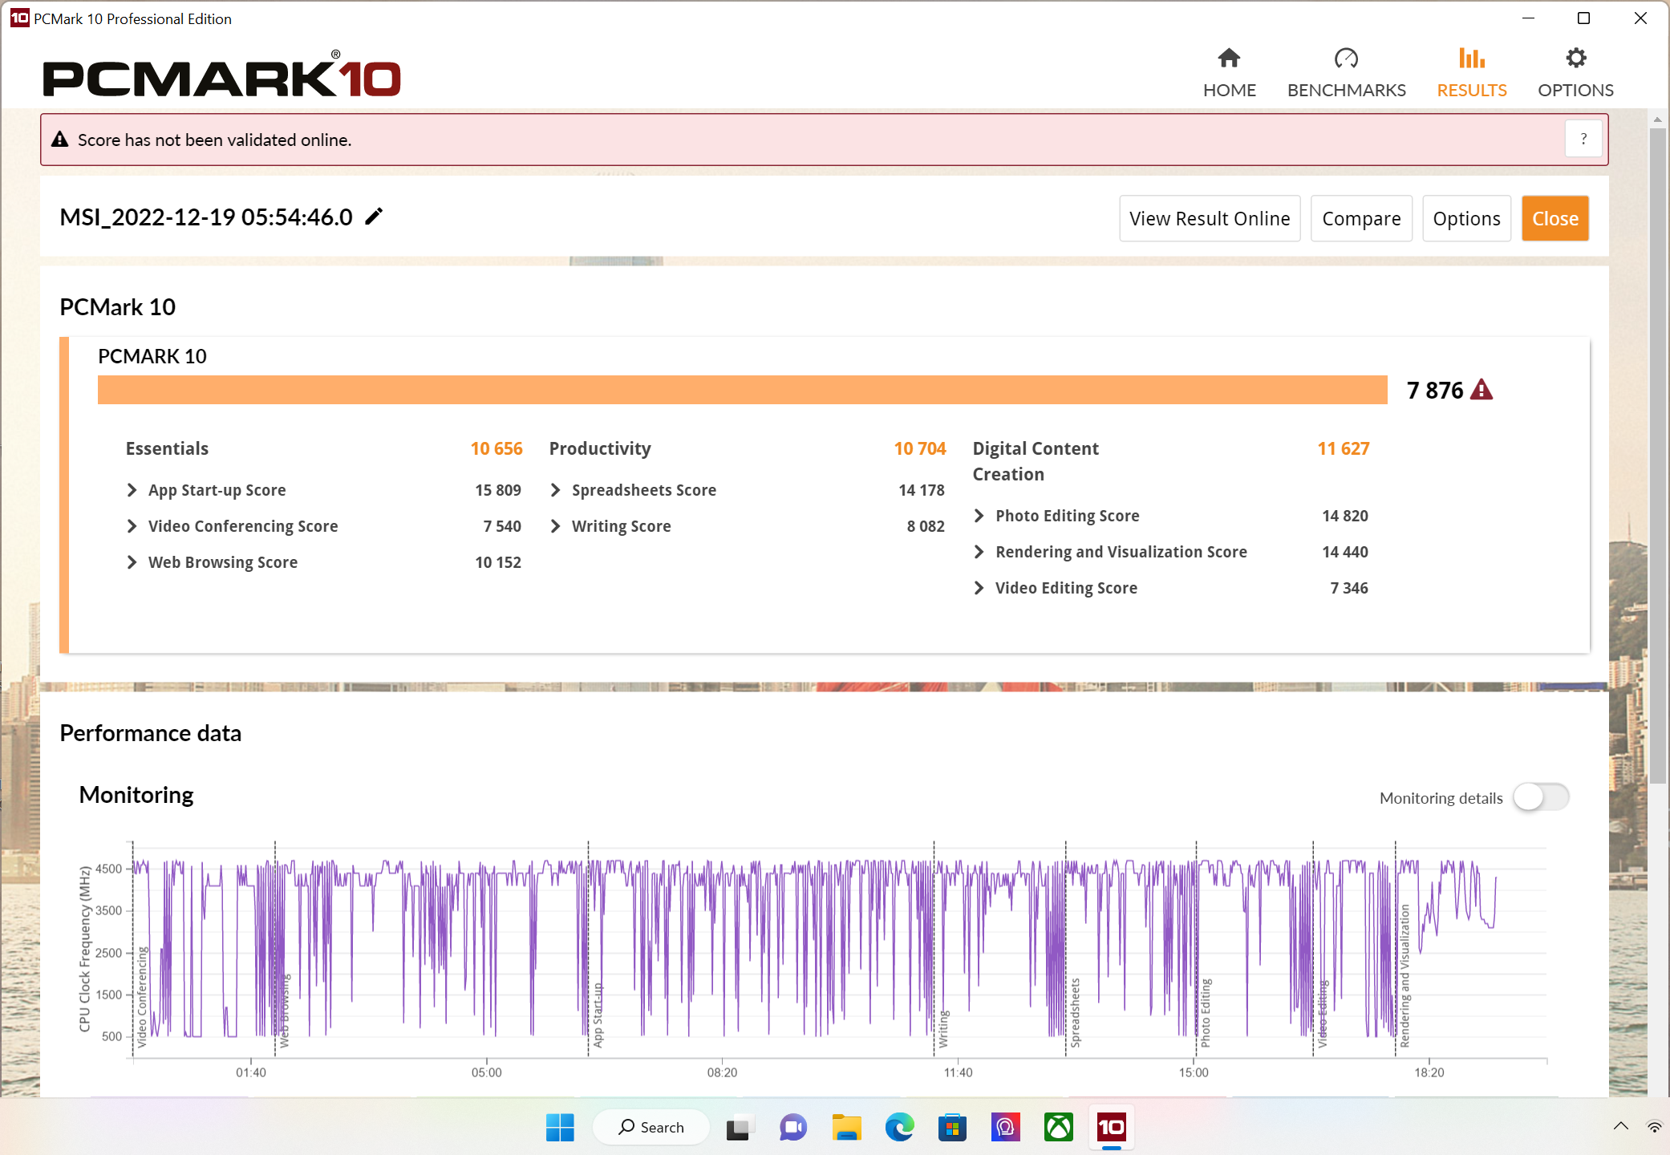Expand Spreadsheets Score details
This screenshot has width=1670, height=1155.
[x=556, y=490]
